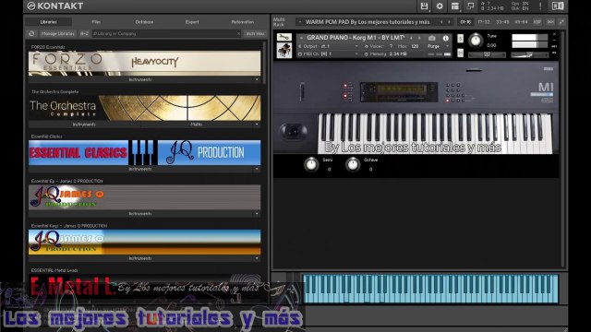The image size is (591, 332).
Task: Switch to Automation tab
Action: 242,22
